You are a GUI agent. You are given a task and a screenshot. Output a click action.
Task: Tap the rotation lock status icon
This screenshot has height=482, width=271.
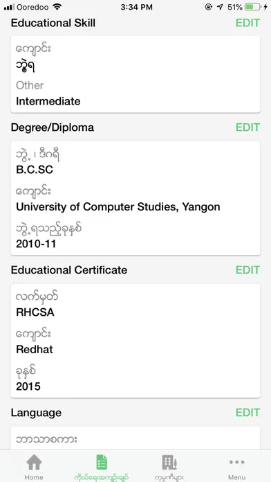click(209, 7)
